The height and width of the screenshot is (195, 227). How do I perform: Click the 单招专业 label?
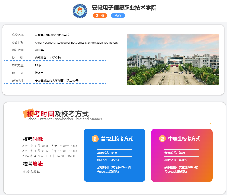point(18,66)
